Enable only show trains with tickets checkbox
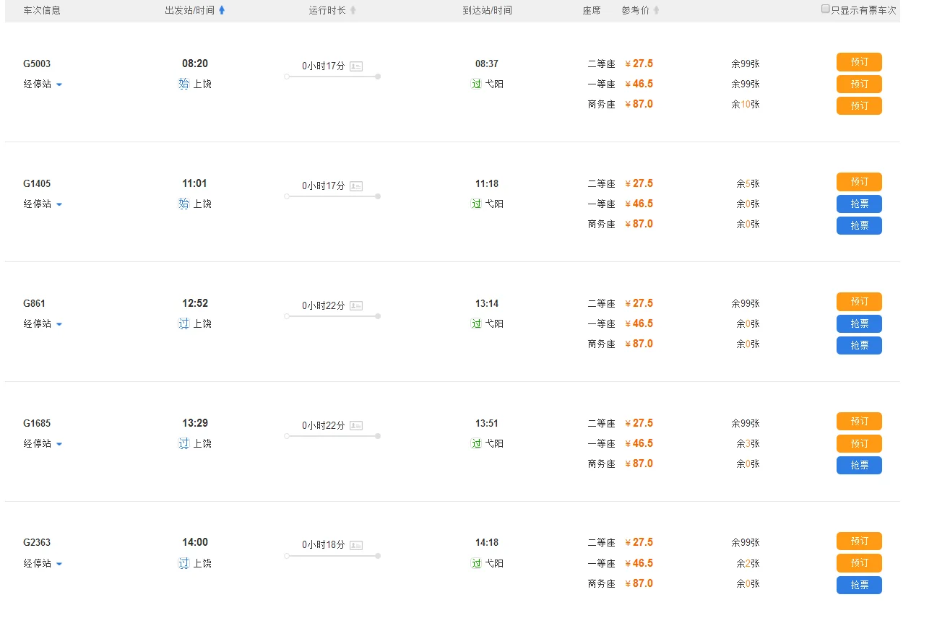 (825, 9)
